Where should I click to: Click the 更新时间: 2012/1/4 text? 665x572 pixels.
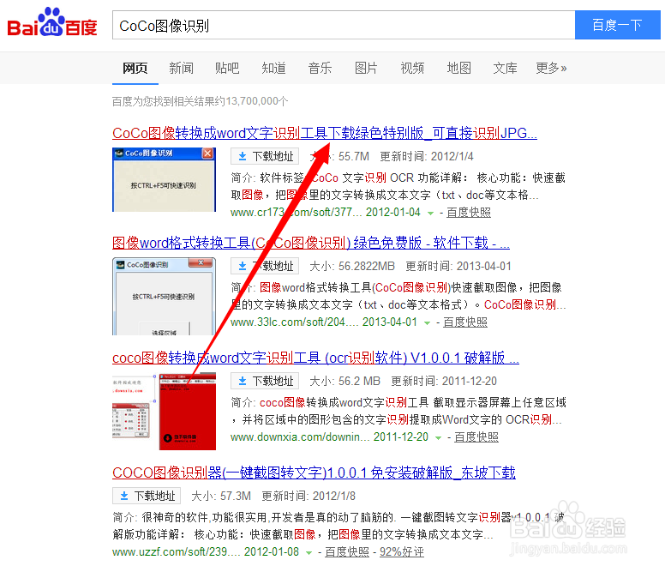tap(427, 157)
